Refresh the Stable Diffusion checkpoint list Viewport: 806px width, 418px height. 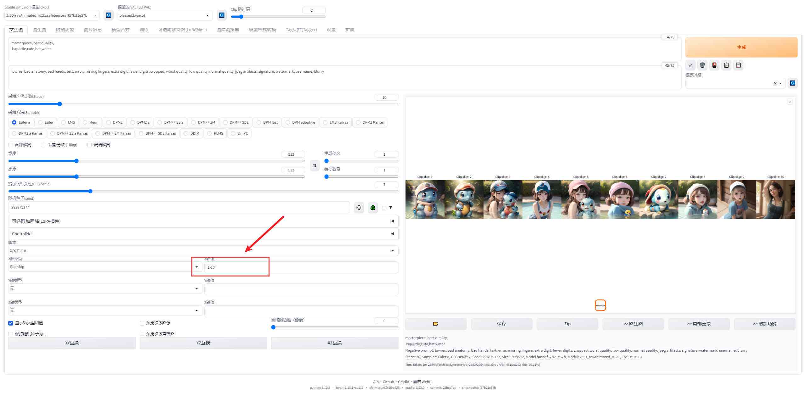[109, 15]
